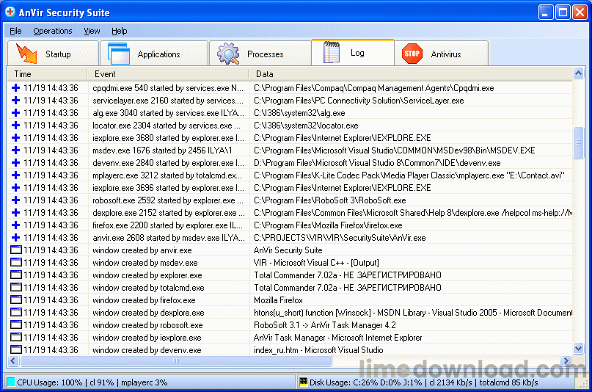Click the Processes gear magnifier icon
Screen dimensions: 592x392
pyautogui.click(x=228, y=54)
